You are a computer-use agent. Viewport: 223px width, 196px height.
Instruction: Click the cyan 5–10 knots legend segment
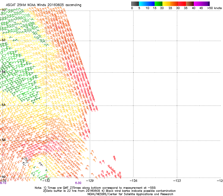point(143,4)
